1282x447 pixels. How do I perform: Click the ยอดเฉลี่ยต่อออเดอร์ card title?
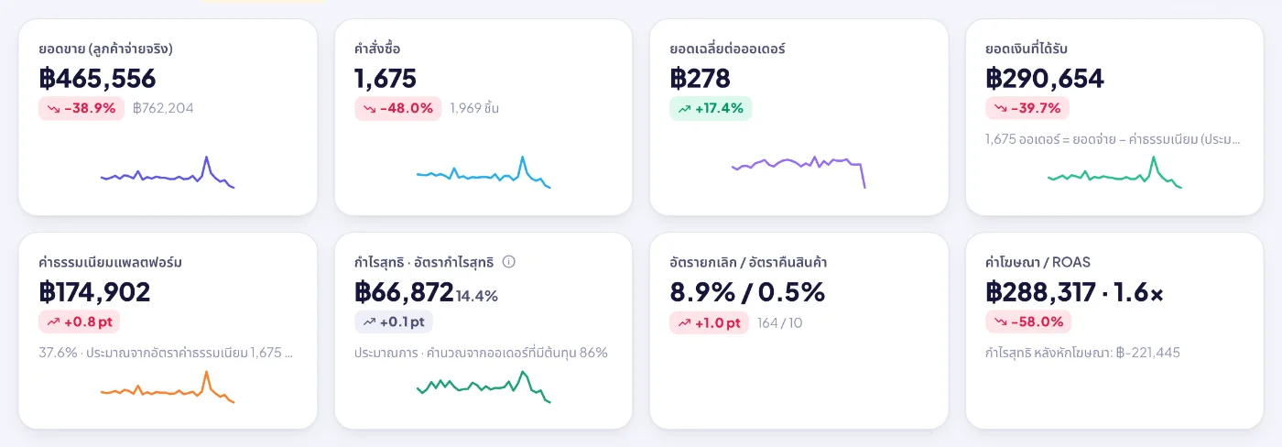coord(728,49)
